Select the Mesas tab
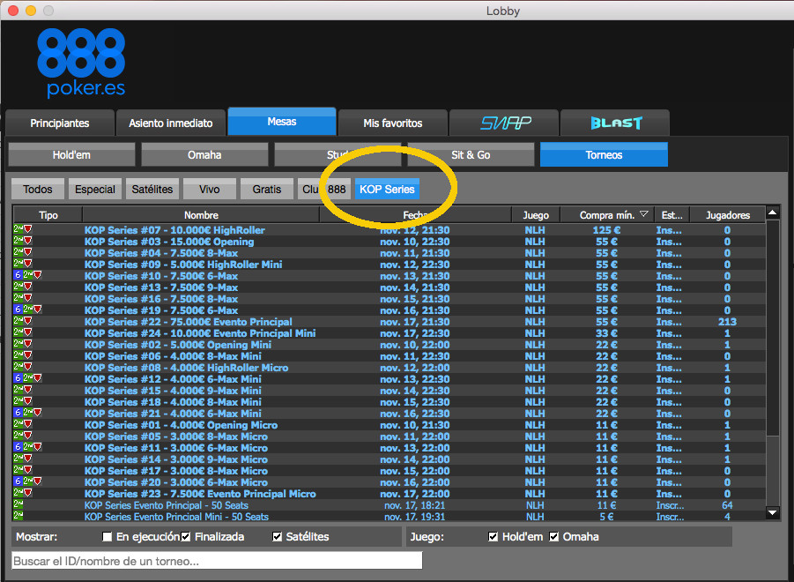794x582 pixels. tap(282, 121)
